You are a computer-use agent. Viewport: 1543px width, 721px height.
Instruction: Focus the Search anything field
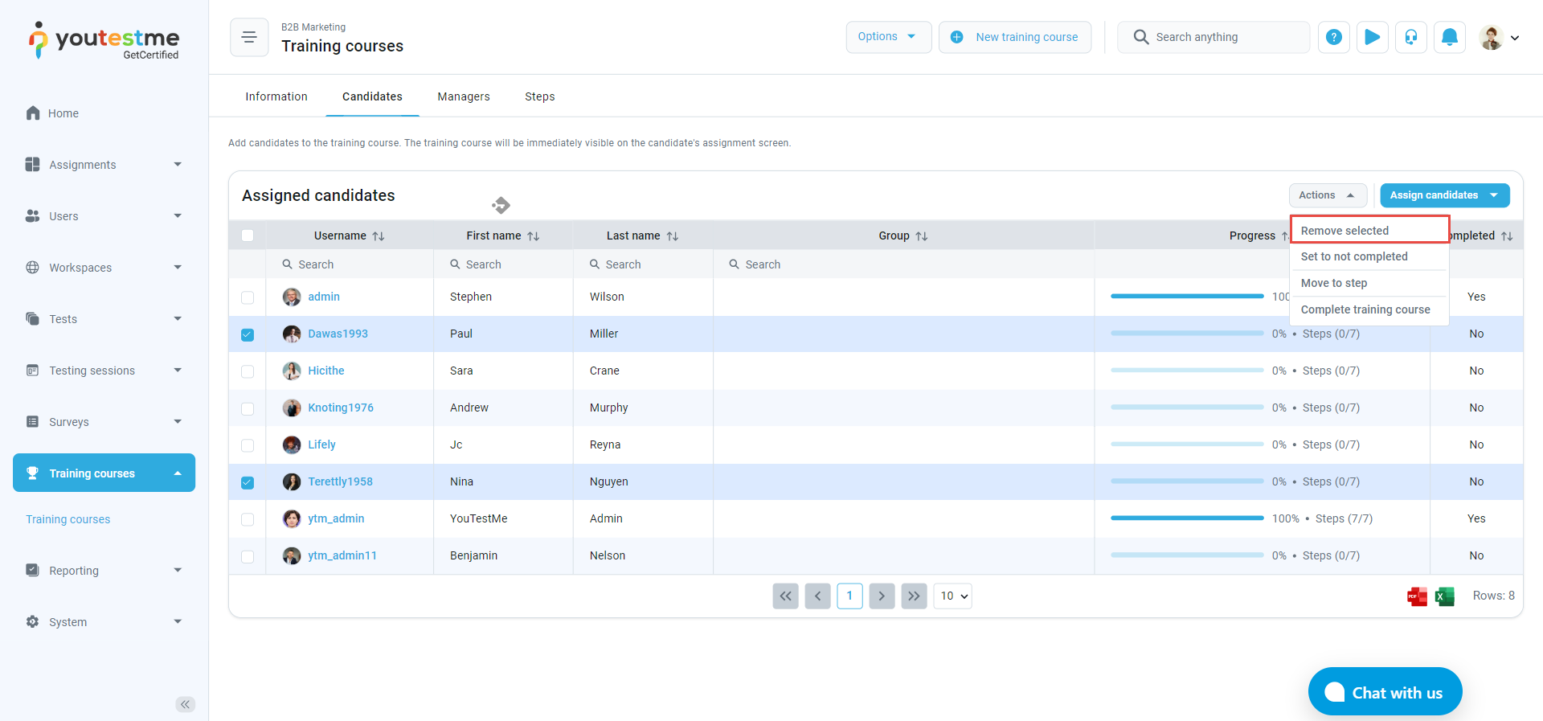tap(1222, 37)
